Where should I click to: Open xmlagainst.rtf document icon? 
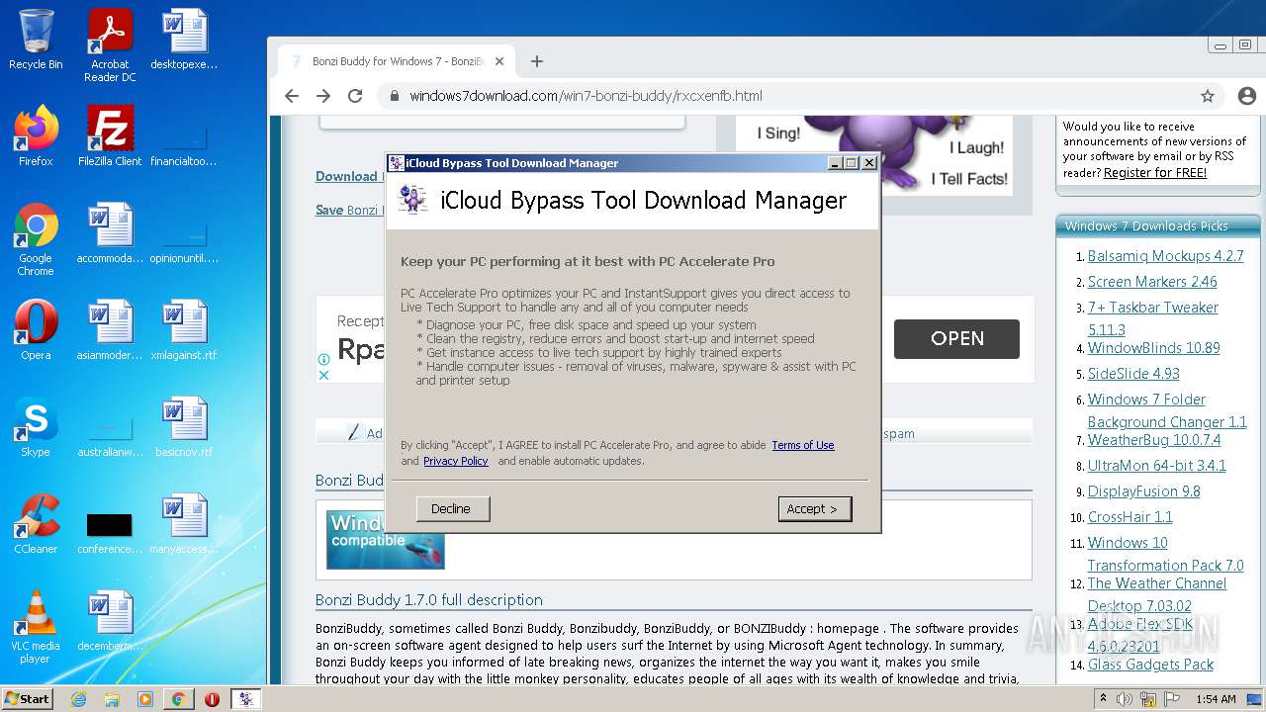tap(184, 330)
